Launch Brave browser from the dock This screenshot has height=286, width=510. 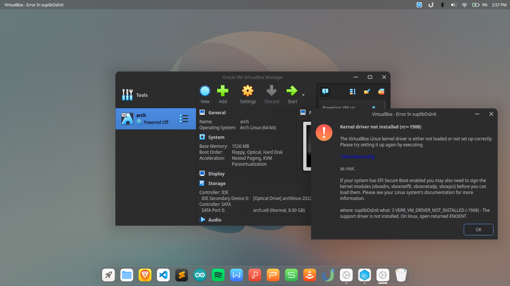[145, 275]
